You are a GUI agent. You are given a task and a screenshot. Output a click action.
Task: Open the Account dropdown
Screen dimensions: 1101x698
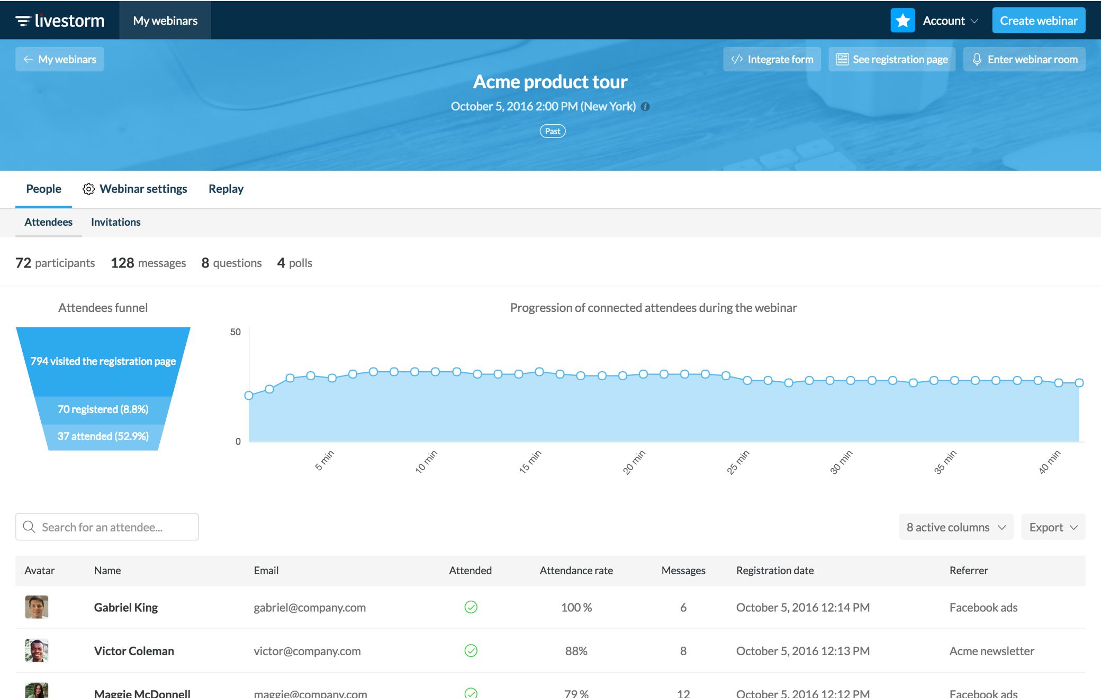coord(949,20)
